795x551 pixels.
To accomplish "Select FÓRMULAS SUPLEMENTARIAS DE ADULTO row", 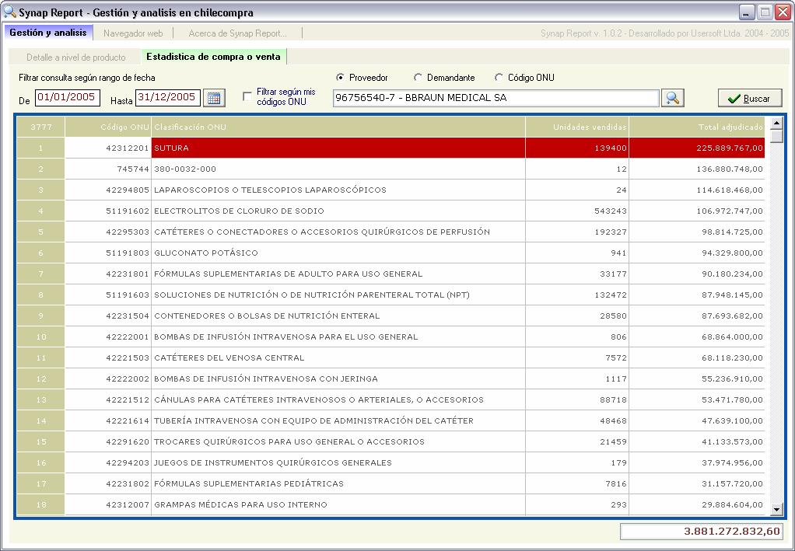I will click(391, 274).
